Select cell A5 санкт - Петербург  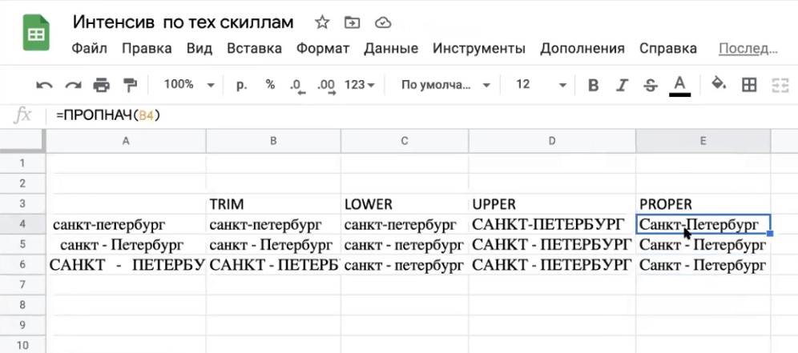(x=126, y=245)
